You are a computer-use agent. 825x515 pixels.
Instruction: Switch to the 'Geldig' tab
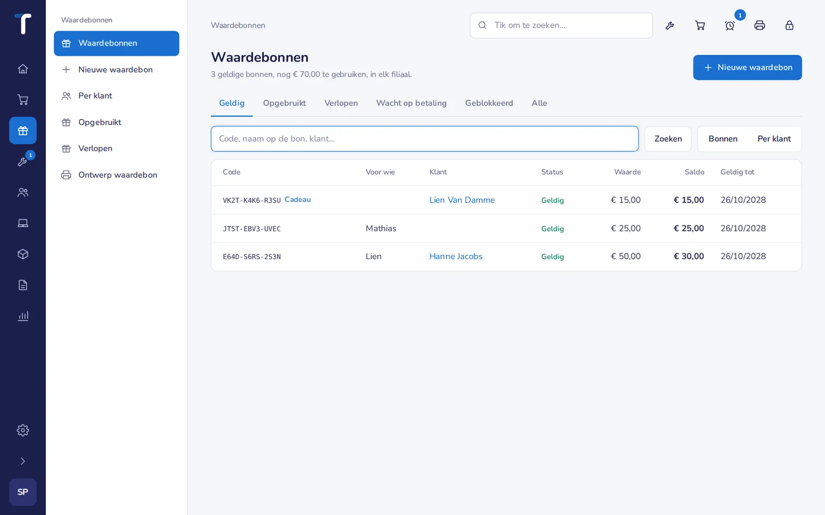(x=232, y=103)
